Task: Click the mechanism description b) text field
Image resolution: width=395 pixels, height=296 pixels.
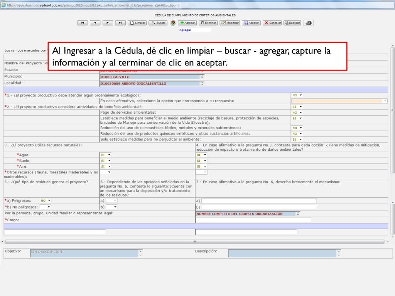Action: tap(259, 207)
